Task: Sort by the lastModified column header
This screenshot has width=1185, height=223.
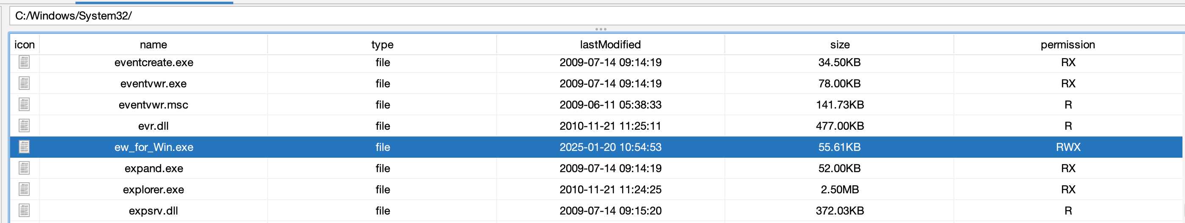Action: 610,45
